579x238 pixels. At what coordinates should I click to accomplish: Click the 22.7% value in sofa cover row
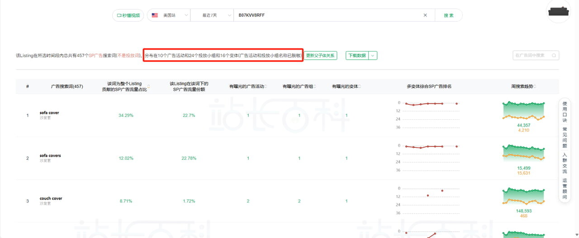189,115
